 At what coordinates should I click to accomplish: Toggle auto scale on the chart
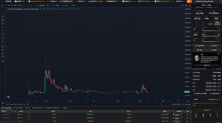189,104
